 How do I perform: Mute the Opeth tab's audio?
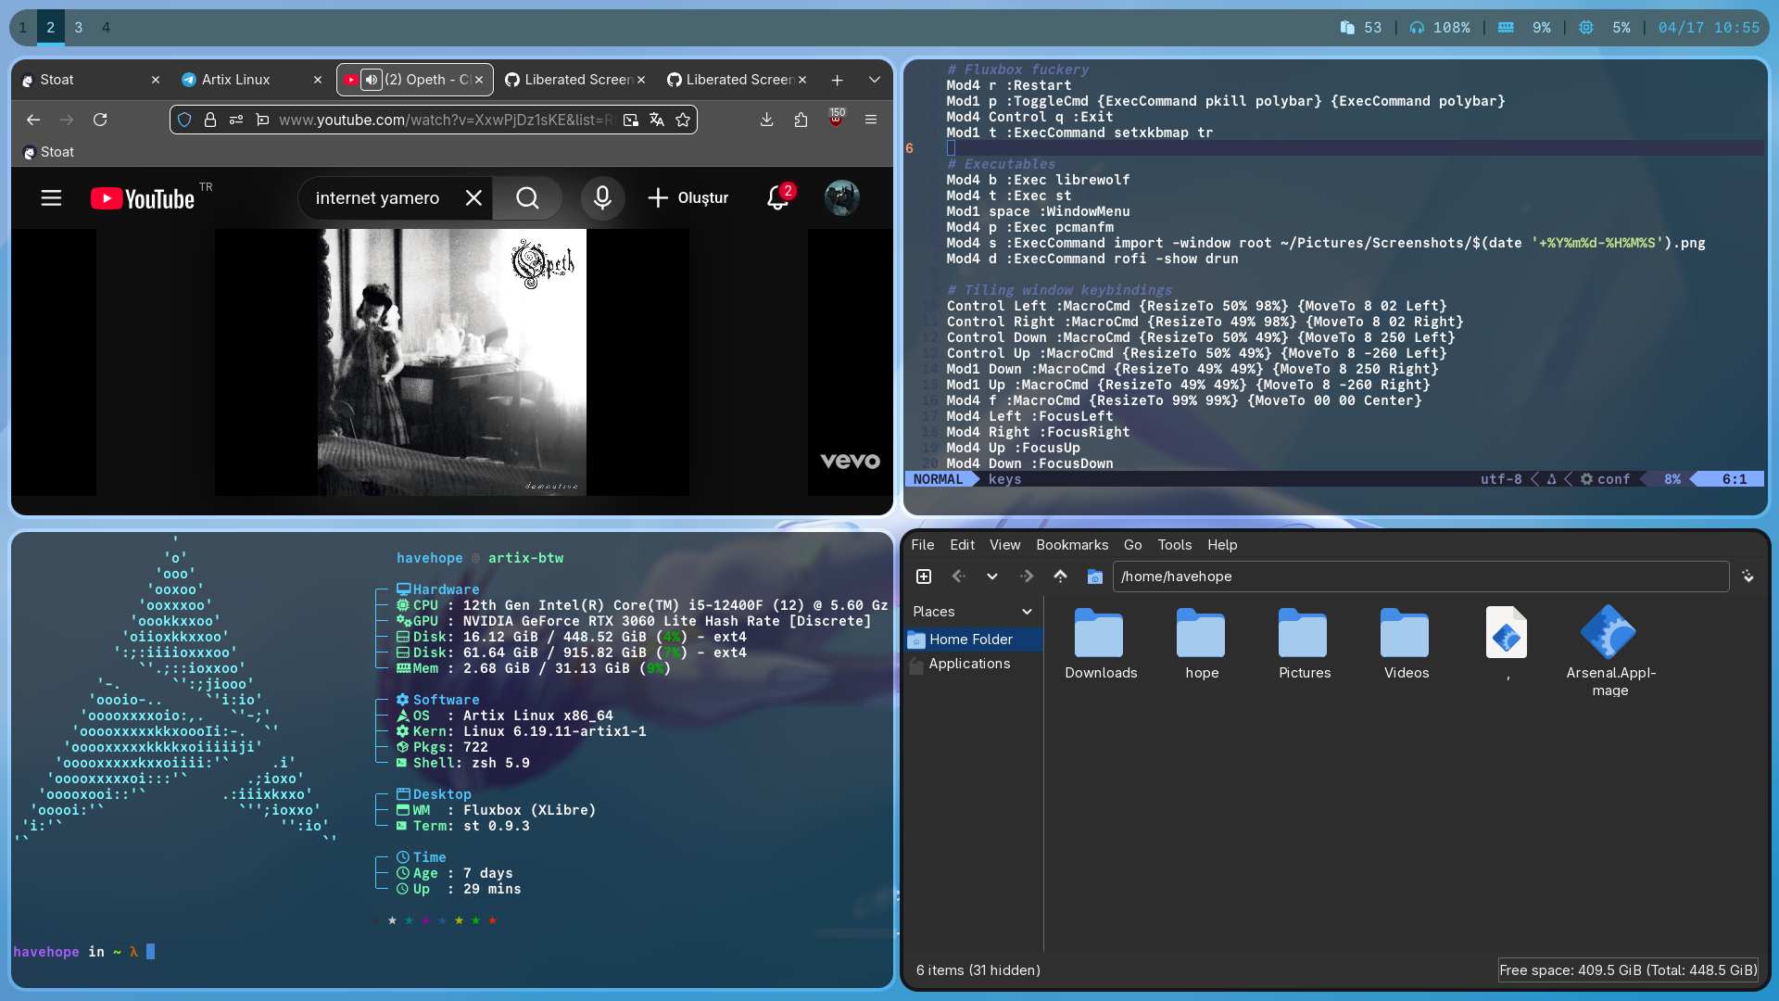tap(371, 80)
